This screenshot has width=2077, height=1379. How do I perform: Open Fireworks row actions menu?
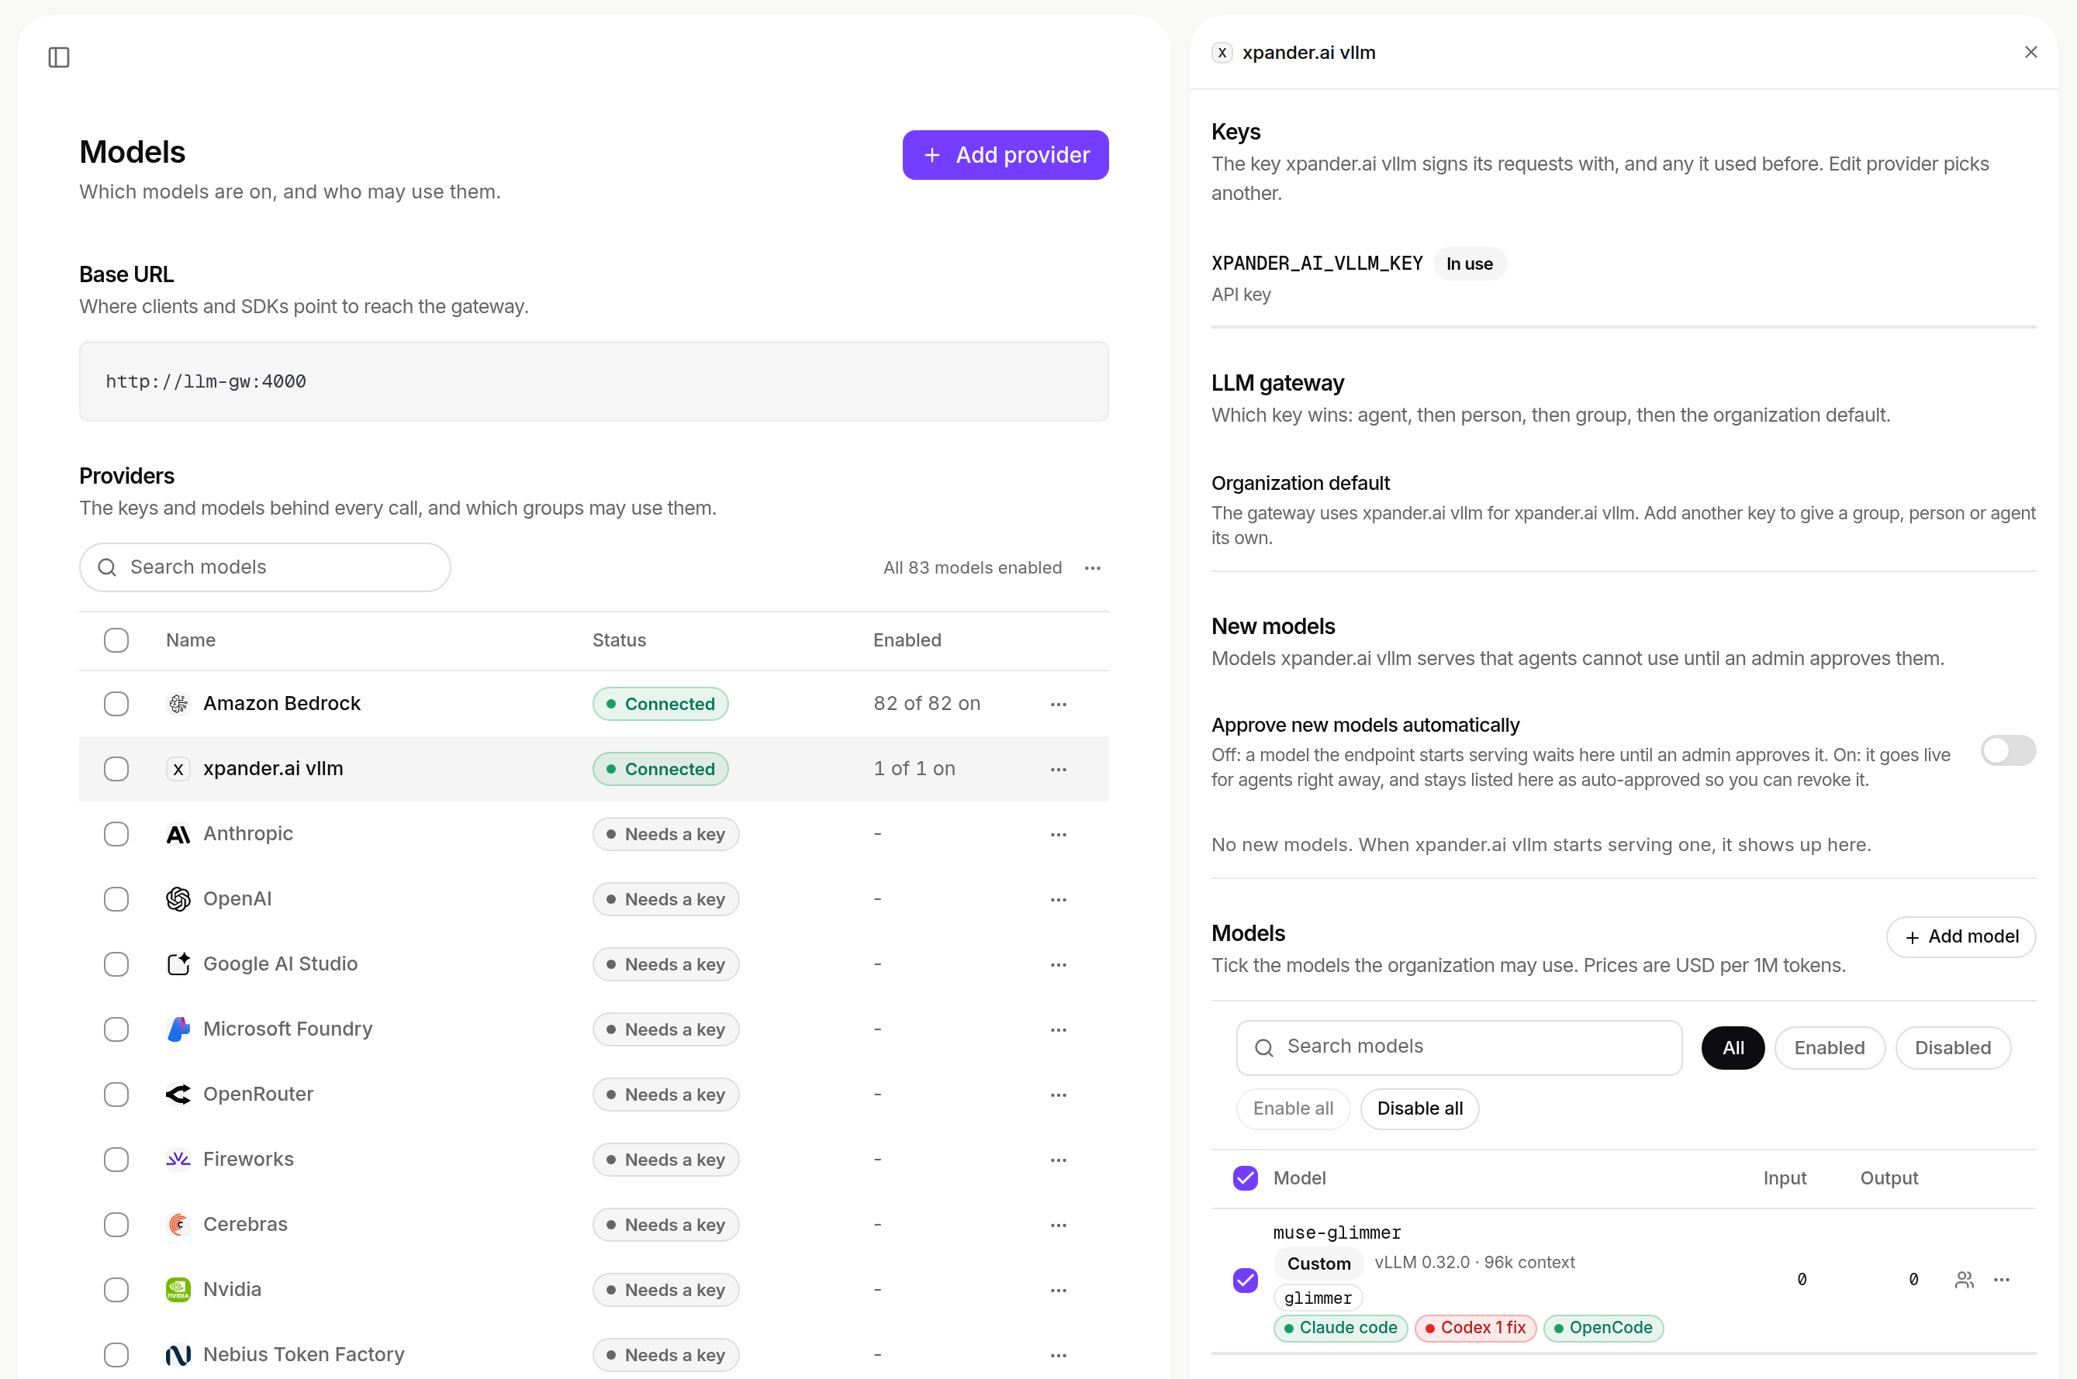click(1059, 1159)
